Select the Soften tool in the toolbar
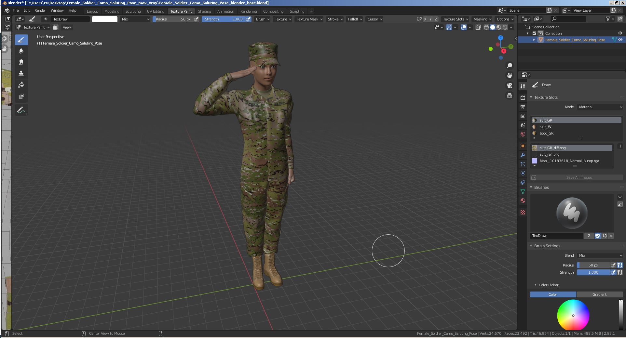626x338 pixels. [21, 51]
